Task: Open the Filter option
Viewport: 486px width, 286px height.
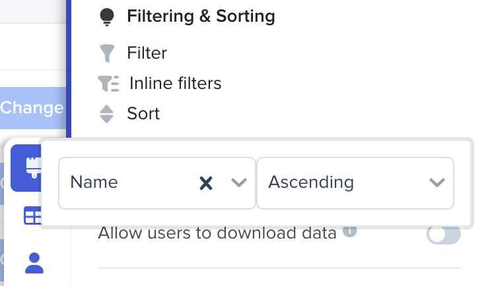Action: (x=147, y=53)
